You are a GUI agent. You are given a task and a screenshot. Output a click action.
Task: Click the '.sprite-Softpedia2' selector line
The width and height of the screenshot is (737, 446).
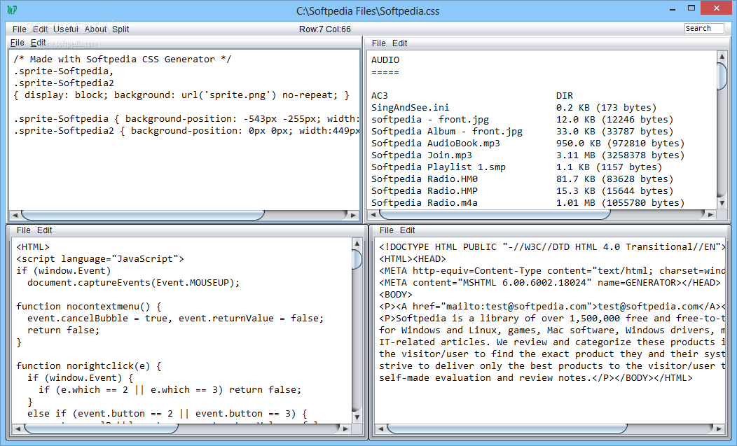coord(64,83)
